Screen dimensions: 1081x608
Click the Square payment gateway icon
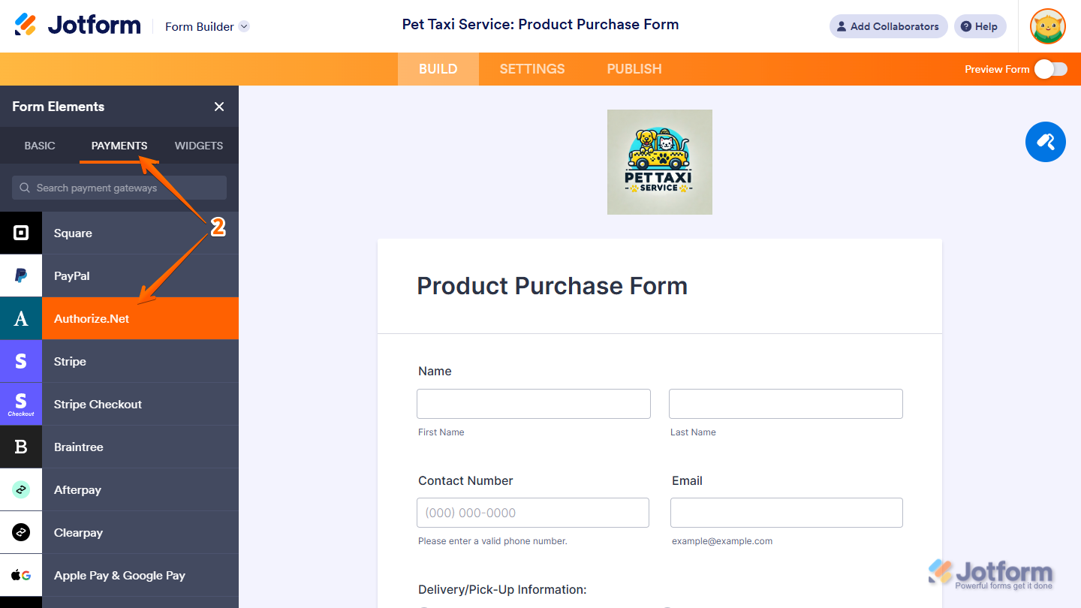click(x=21, y=233)
